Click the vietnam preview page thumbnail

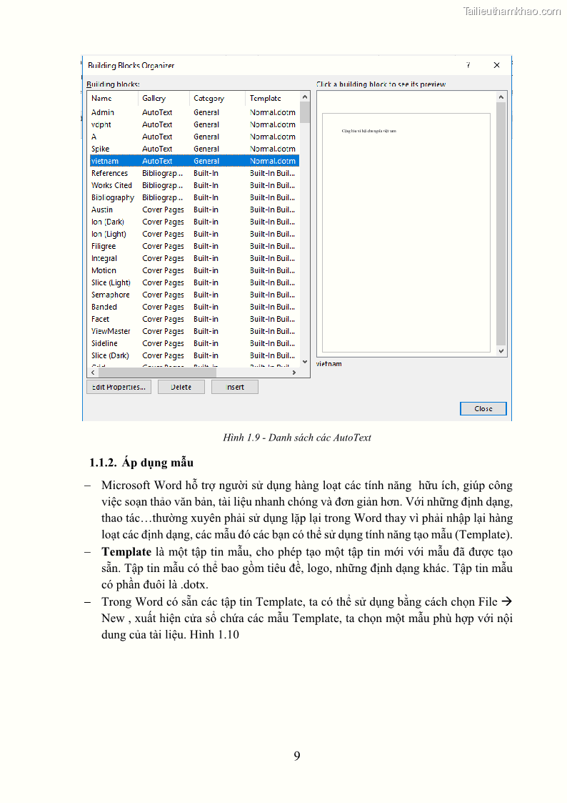pos(406,232)
